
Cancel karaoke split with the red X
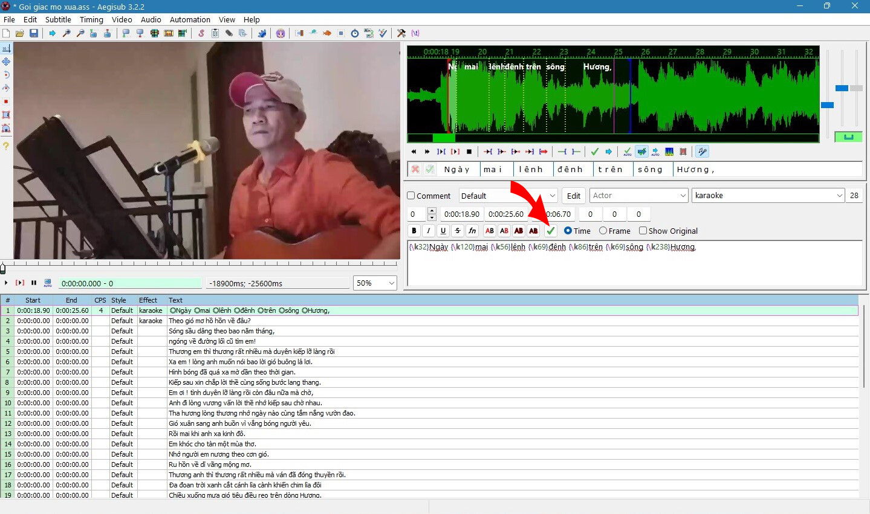(x=415, y=169)
